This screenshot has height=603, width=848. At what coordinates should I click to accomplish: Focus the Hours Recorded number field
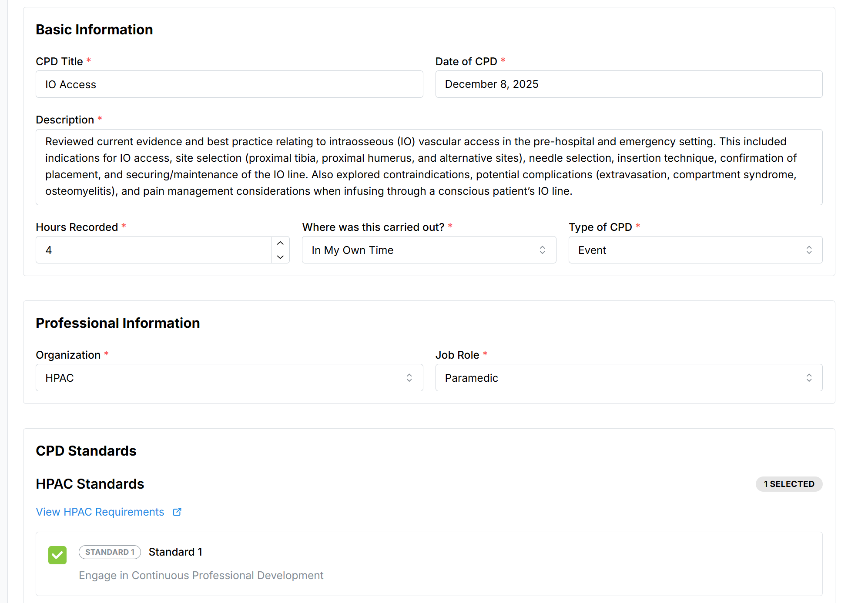coord(153,250)
